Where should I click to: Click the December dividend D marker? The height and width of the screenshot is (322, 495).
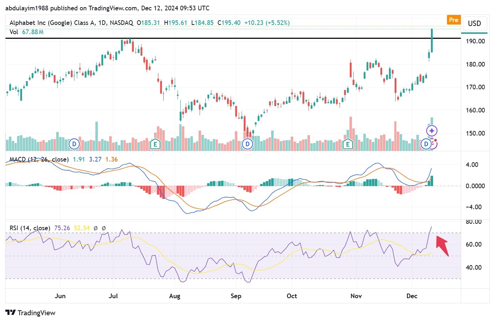pyautogui.click(x=426, y=144)
